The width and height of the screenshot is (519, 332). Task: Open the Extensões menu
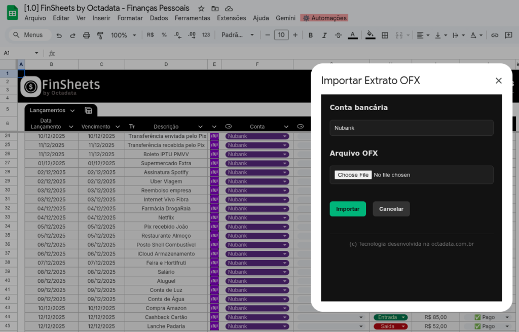[231, 18]
